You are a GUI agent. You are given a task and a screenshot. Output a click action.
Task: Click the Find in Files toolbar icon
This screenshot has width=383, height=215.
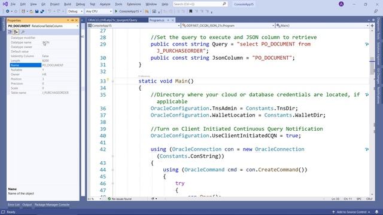[147, 11]
